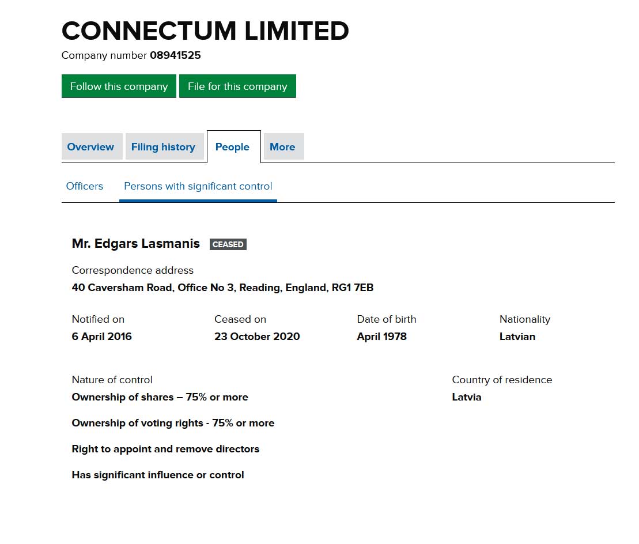Open the Filing history tab
The image size is (639, 544).
coord(163,147)
